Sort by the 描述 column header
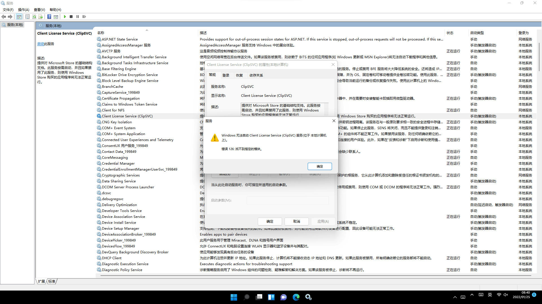The height and width of the screenshot is (304, 542). coord(321,33)
